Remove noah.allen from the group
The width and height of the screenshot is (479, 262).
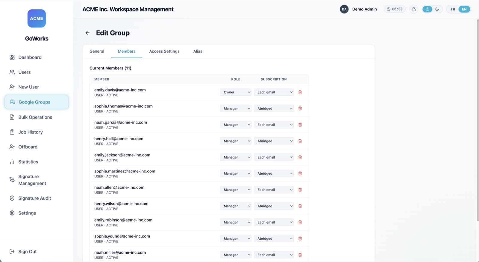tap(300, 190)
